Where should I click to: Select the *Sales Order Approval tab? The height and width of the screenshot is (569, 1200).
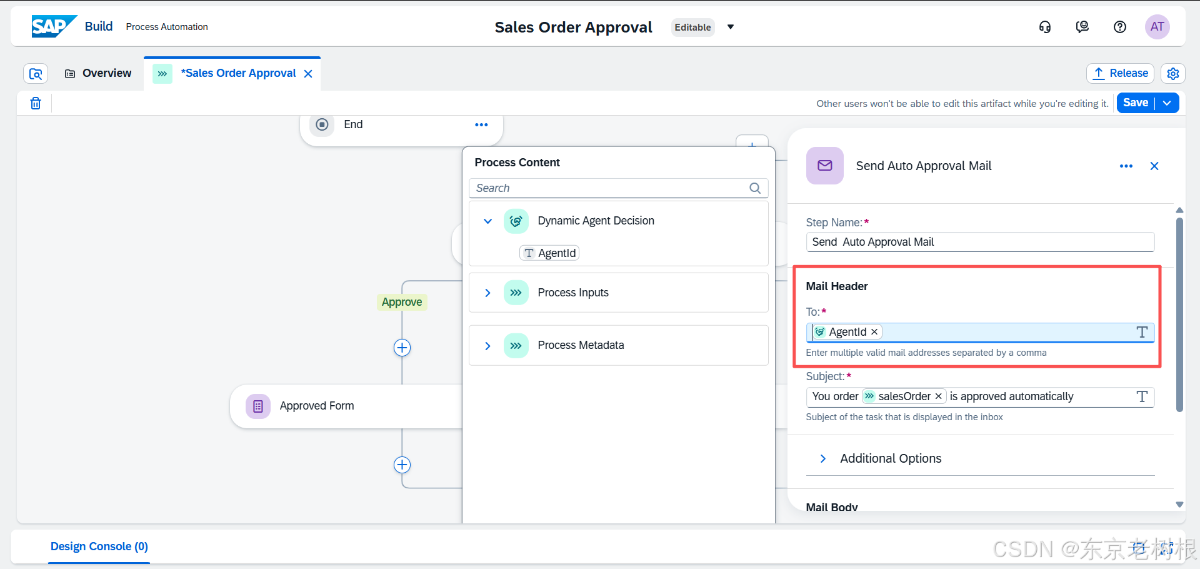238,73
